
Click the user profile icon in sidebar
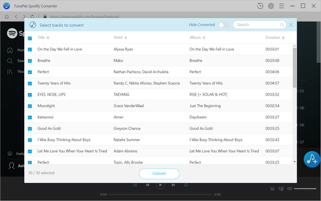tap(12, 166)
